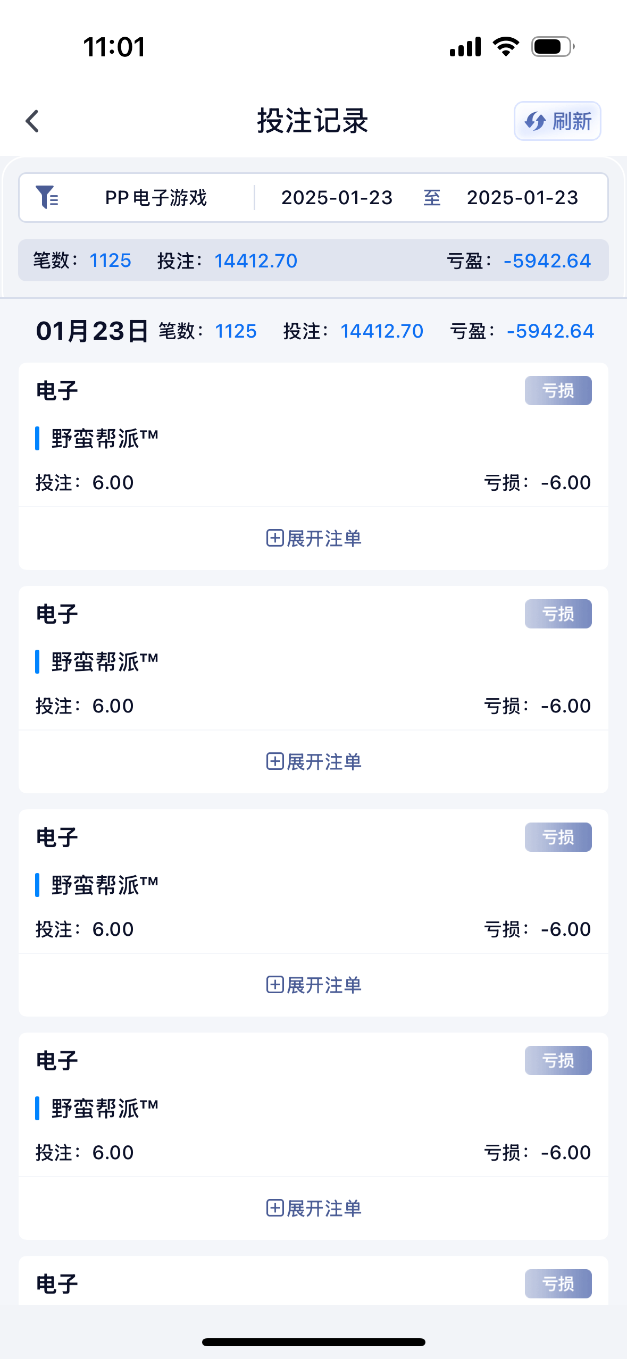This screenshot has width=627, height=1359.
Task: Open the PP电子游戏 game filter dropdown
Action: [156, 198]
